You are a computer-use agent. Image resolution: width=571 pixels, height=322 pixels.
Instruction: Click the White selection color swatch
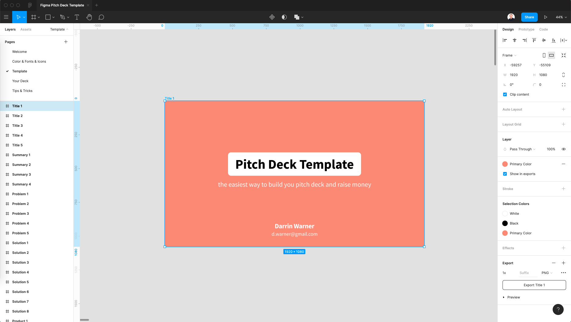pos(505,214)
